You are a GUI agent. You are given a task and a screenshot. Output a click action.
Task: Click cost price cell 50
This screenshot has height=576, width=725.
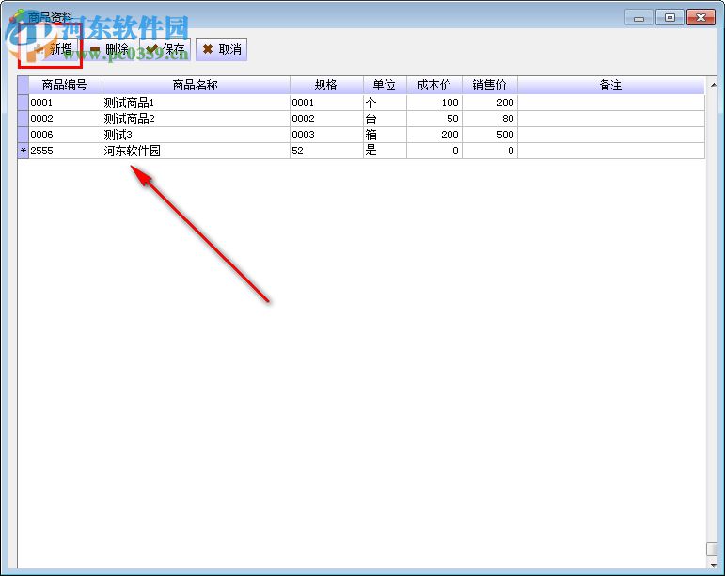pos(434,119)
